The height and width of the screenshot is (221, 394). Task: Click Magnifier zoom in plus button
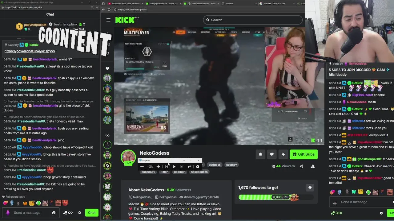click(158, 167)
